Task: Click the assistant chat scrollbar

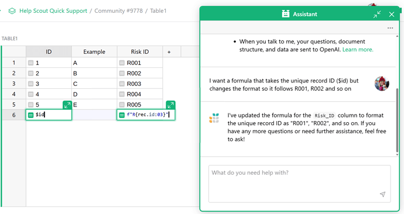Action: (x=397, y=120)
